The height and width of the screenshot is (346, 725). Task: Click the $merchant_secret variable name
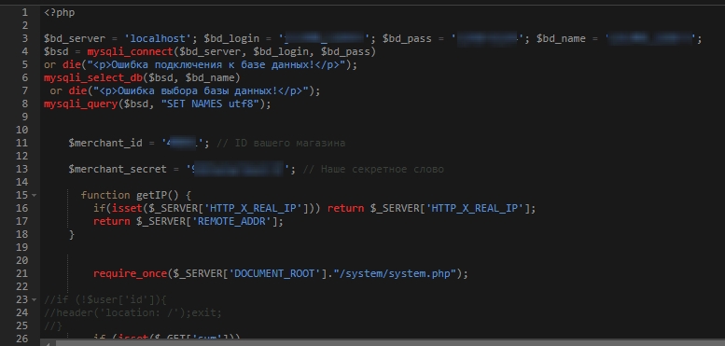pyautogui.click(x=118, y=169)
